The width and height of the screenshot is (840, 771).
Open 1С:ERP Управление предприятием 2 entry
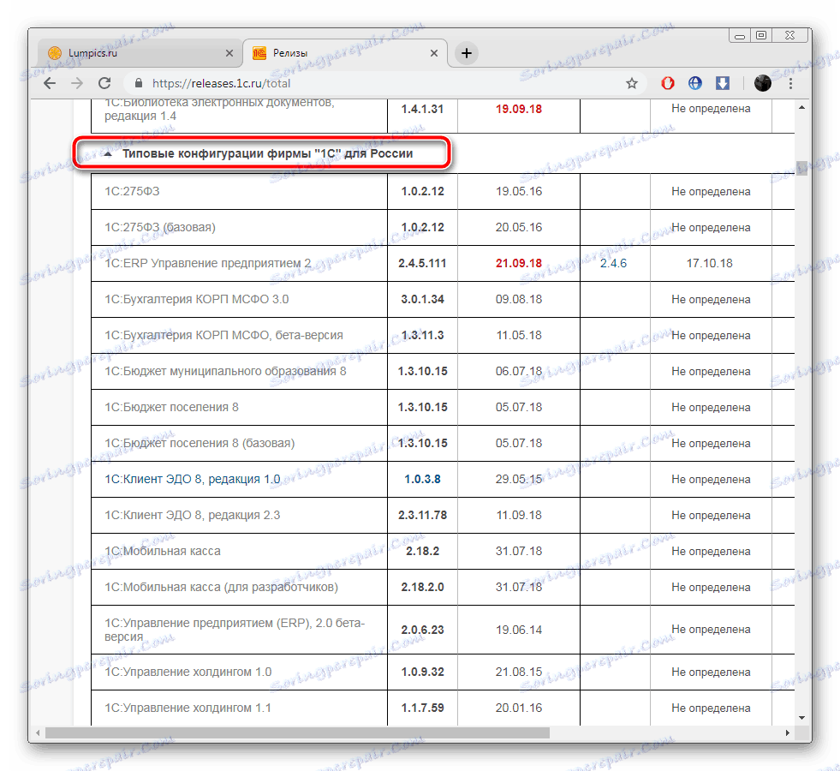[208, 263]
